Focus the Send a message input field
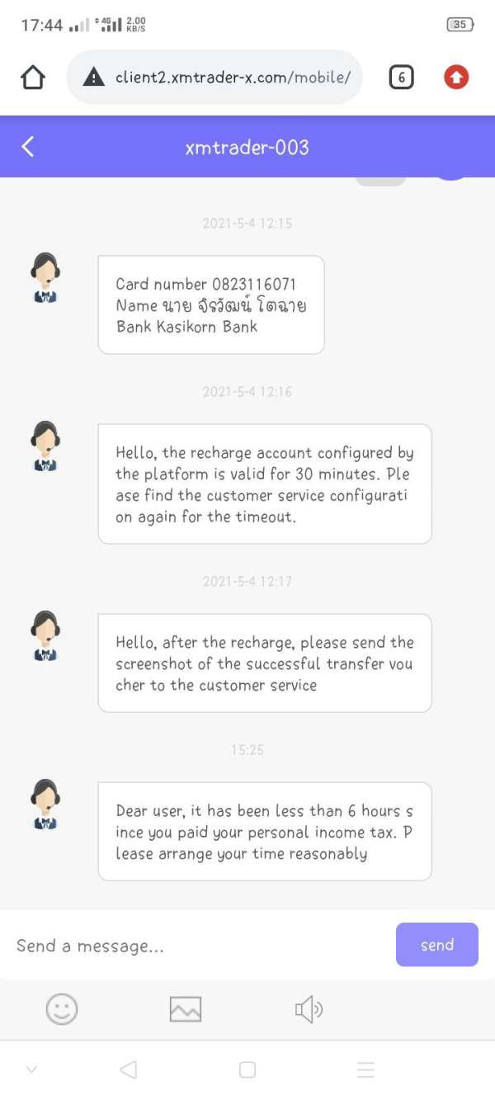The height and width of the screenshot is (1100, 495). pyautogui.click(x=198, y=946)
